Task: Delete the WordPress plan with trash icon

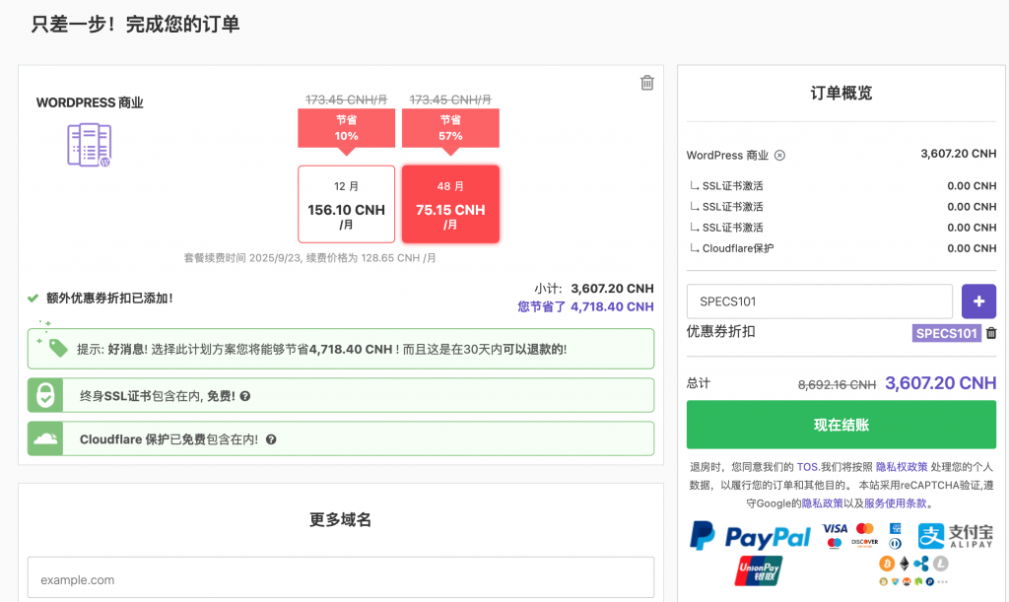Action: tap(647, 83)
